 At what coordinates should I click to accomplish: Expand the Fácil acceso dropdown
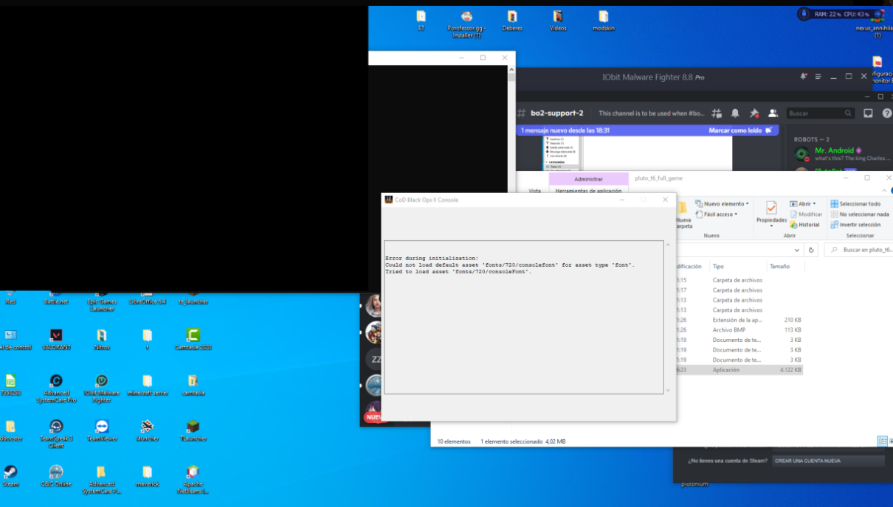click(x=716, y=214)
